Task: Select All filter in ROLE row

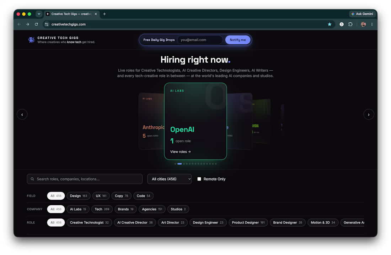Action: [x=56, y=222]
